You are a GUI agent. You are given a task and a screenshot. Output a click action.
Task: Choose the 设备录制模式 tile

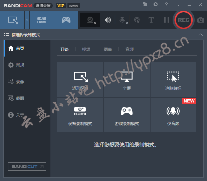click(80, 115)
